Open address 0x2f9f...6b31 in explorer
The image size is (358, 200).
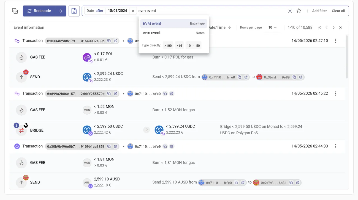[x=298, y=182]
